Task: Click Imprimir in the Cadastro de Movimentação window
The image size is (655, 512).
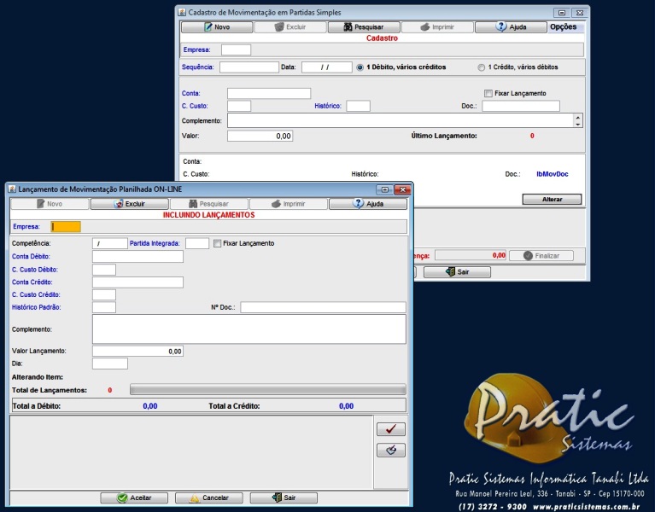Action: click(437, 27)
